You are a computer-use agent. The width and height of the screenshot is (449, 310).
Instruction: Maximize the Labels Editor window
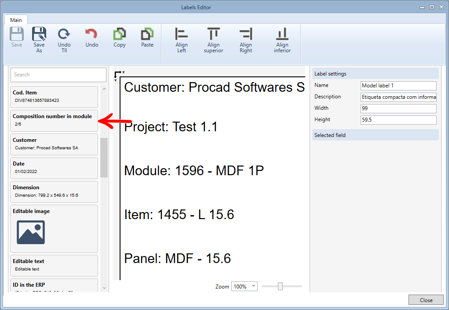point(432,7)
